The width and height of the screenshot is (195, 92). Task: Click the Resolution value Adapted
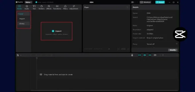[150, 30]
